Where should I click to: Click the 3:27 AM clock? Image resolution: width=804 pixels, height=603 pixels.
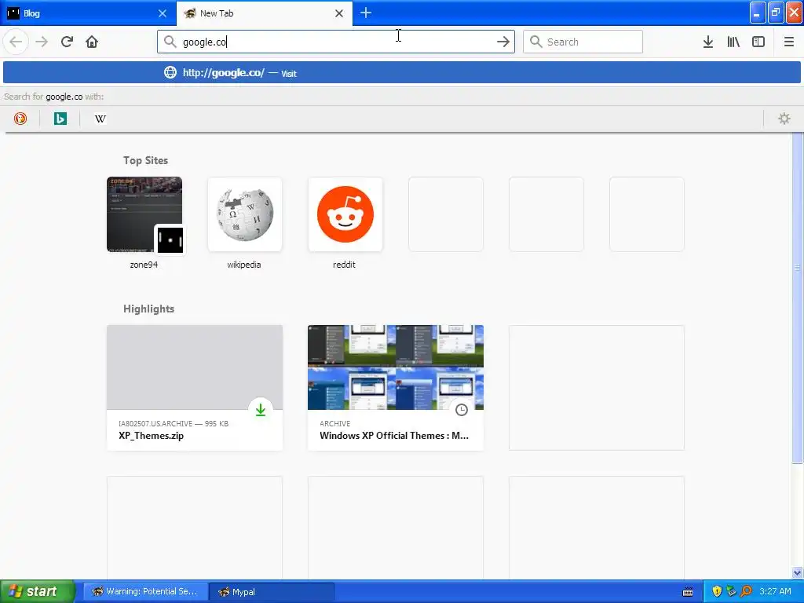775,592
